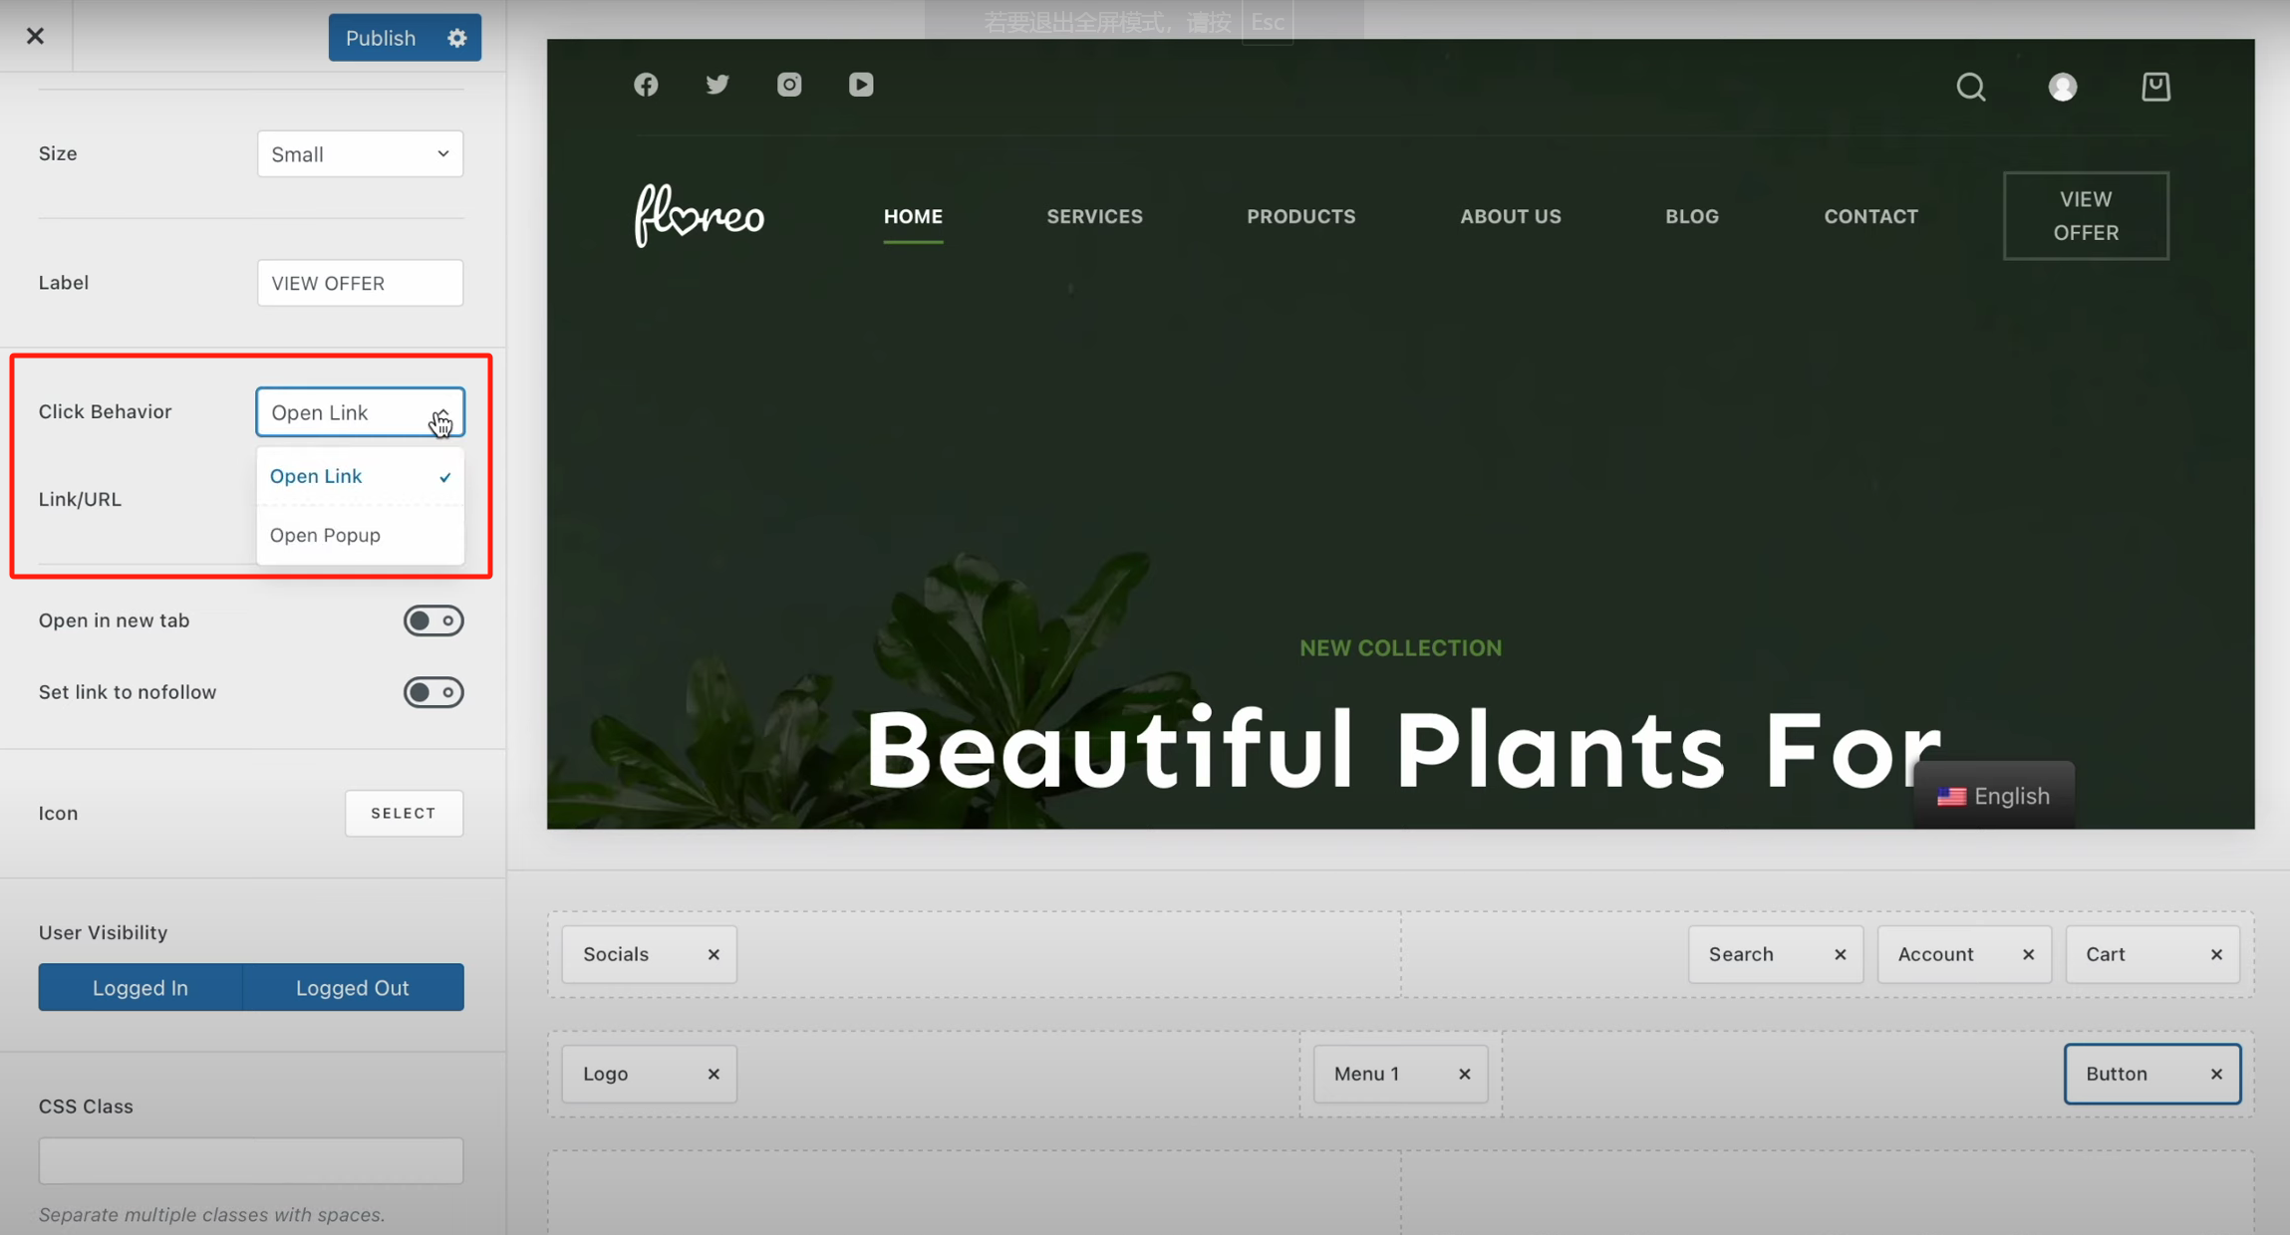Remove the Socials element with its X
The height and width of the screenshot is (1235, 2290).
(714, 954)
